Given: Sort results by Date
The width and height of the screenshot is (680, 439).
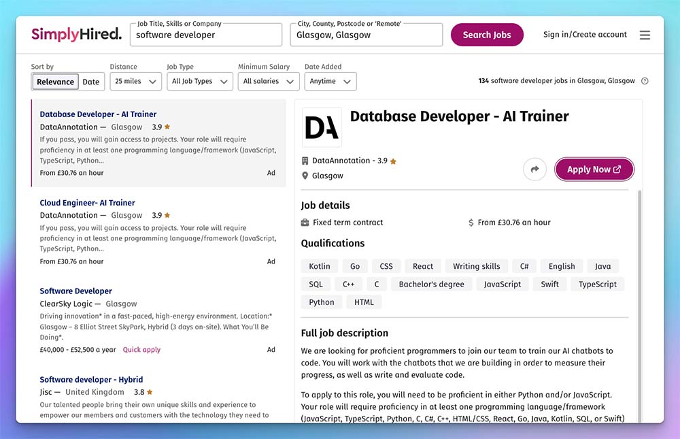Looking at the screenshot, I should (x=91, y=82).
